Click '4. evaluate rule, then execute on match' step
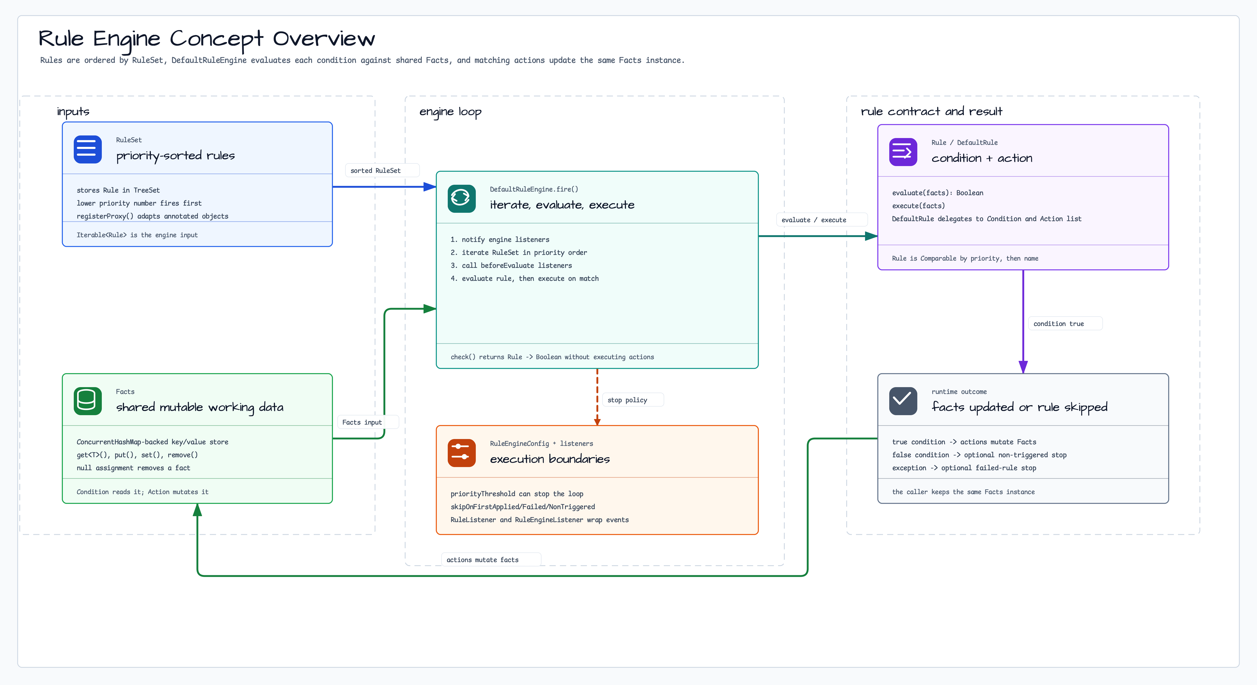The height and width of the screenshot is (685, 1257). (525, 278)
